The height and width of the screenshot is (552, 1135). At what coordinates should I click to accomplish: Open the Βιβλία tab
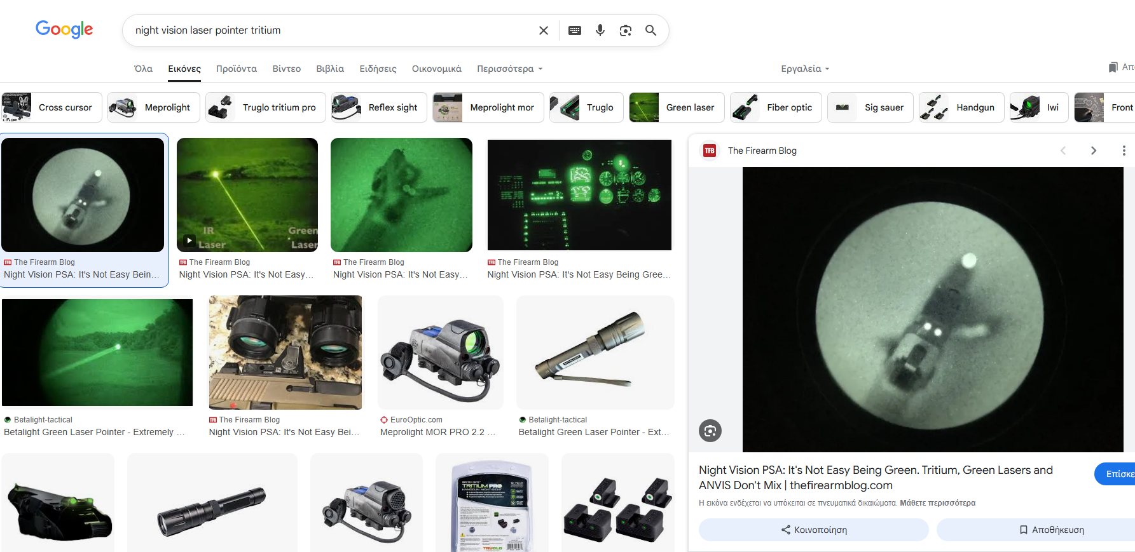click(x=330, y=69)
